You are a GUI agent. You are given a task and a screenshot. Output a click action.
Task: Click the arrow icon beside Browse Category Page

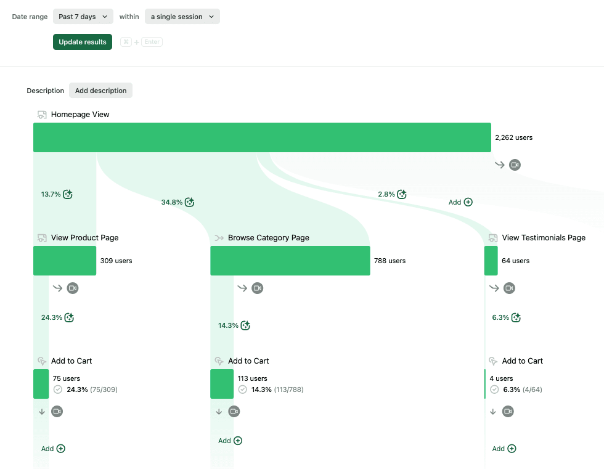pyautogui.click(x=219, y=237)
